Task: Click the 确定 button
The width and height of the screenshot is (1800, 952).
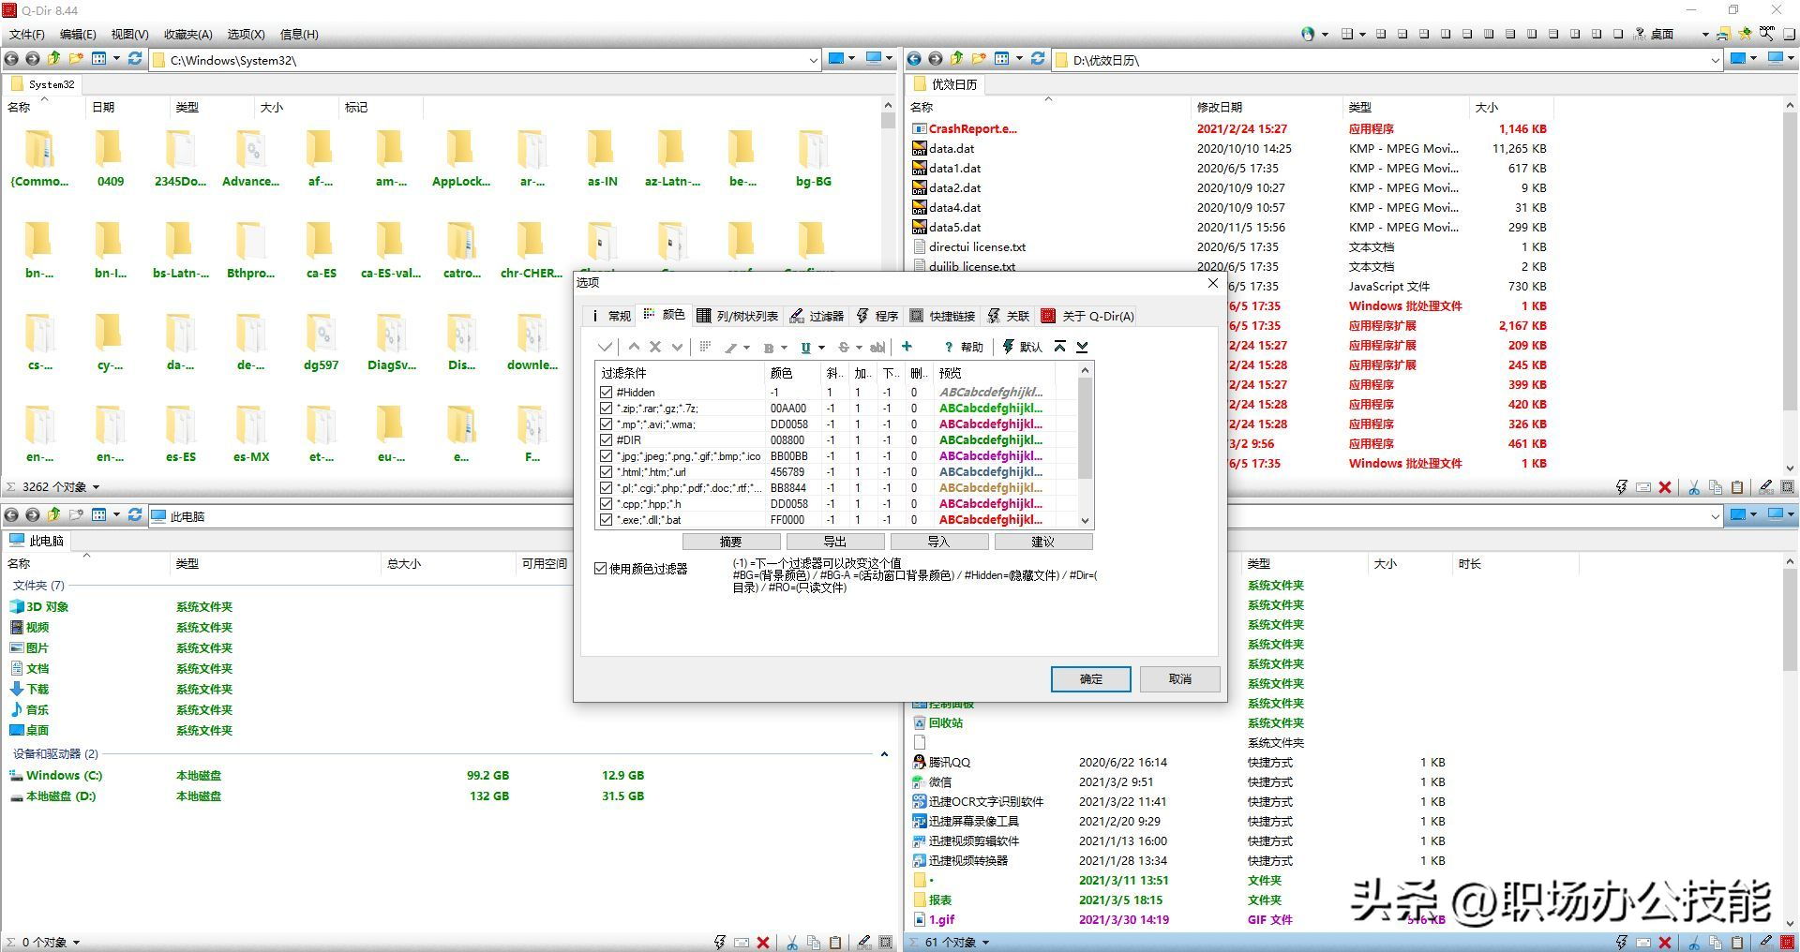Action: tap(1090, 678)
